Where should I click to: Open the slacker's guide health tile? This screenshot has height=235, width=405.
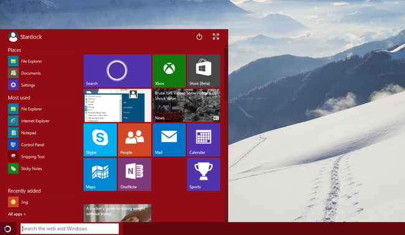coord(117,213)
